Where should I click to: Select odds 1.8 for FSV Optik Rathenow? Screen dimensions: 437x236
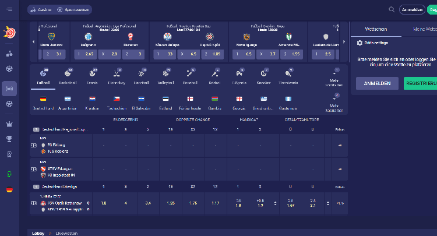103,203
